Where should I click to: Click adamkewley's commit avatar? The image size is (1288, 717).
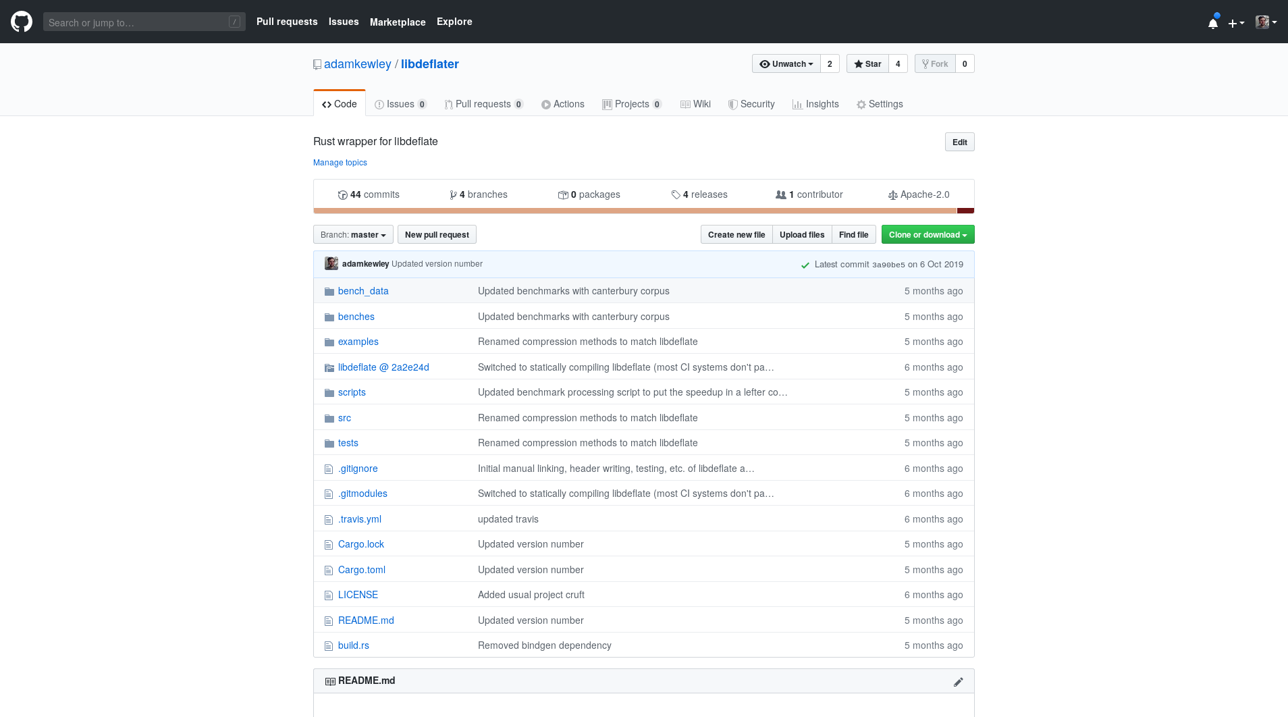click(x=331, y=264)
